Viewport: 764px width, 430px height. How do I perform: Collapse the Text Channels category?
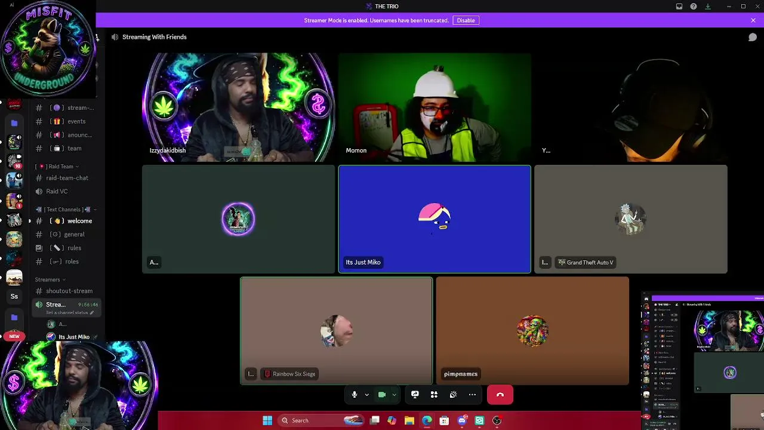pyautogui.click(x=66, y=210)
